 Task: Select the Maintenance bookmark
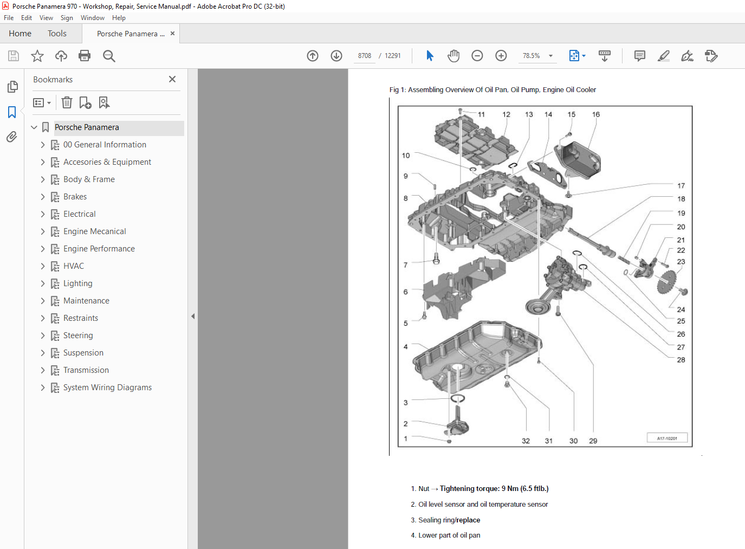tap(86, 301)
